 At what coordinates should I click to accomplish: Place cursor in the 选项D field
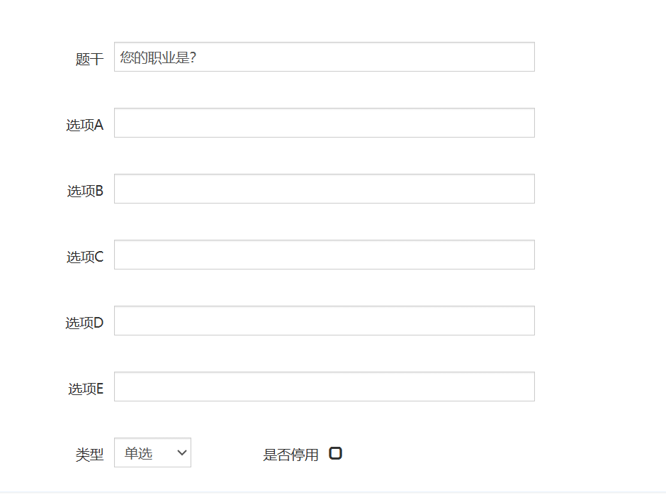coord(324,321)
